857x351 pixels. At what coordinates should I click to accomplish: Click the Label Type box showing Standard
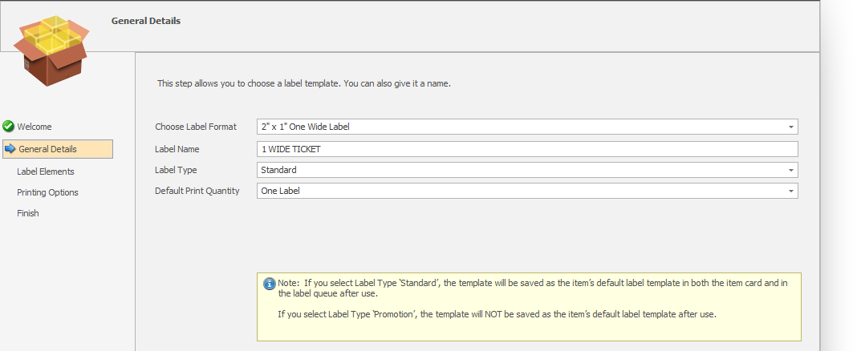pos(527,170)
